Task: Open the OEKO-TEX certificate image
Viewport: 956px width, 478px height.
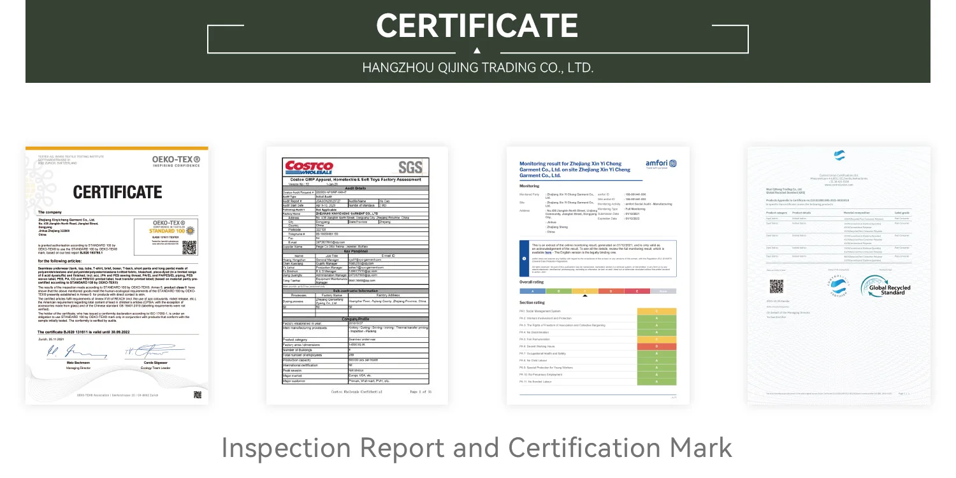Action: click(x=117, y=275)
